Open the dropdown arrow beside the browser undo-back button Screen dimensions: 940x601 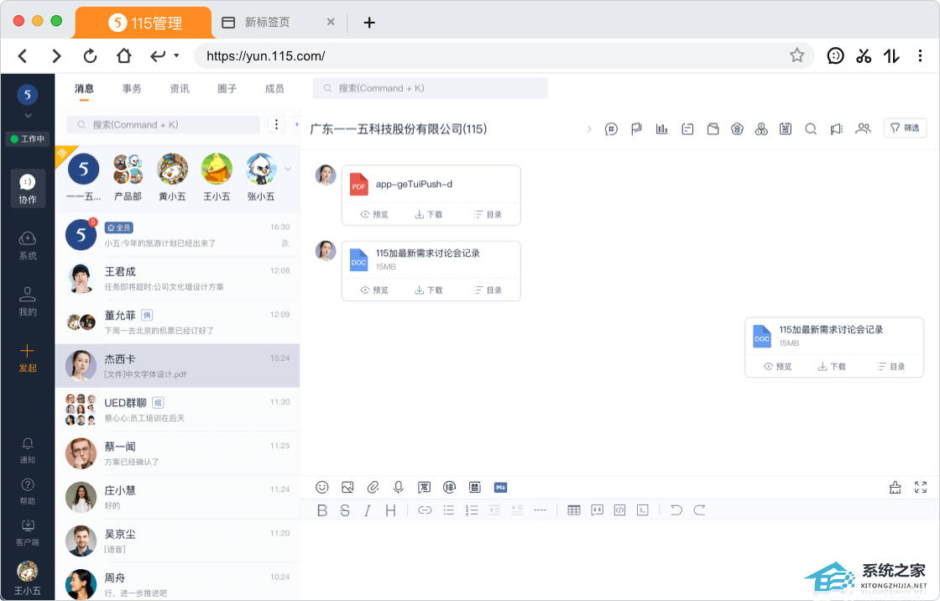[x=176, y=55]
